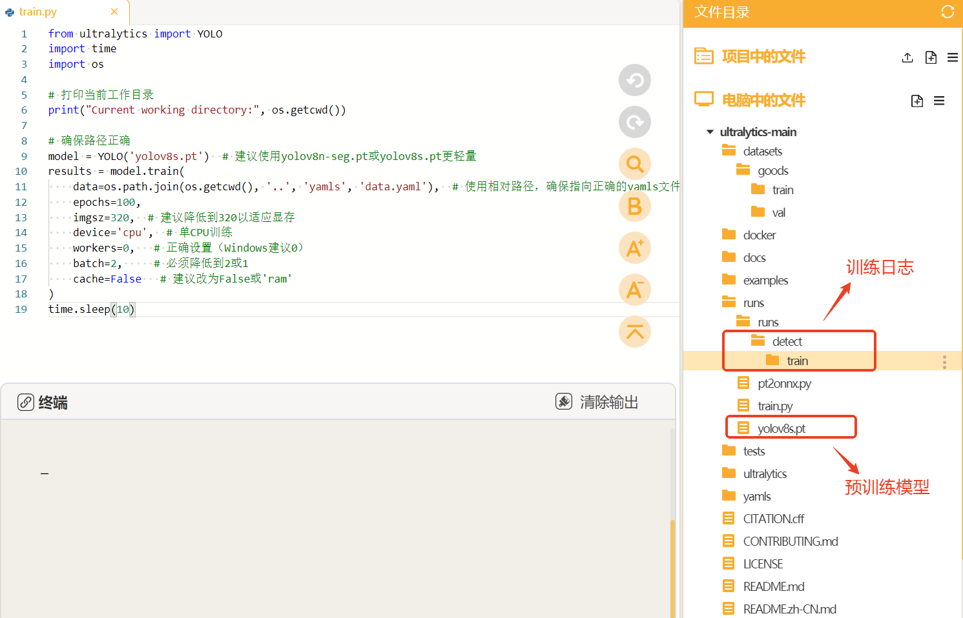Clear the terminal output
Image resolution: width=963 pixels, height=618 pixels.
[597, 402]
